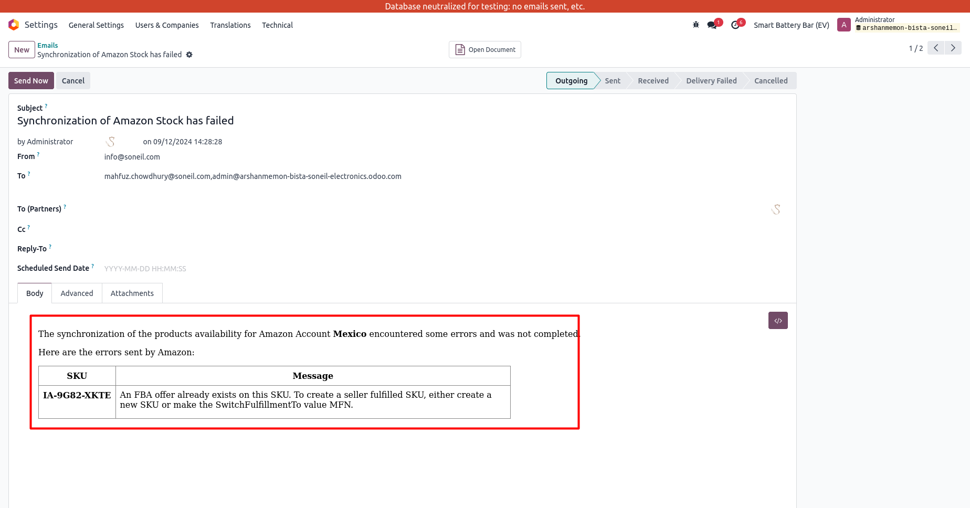The width and height of the screenshot is (970, 508).
Task: Click the 1 / 2 pager counter
Action: [915, 48]
